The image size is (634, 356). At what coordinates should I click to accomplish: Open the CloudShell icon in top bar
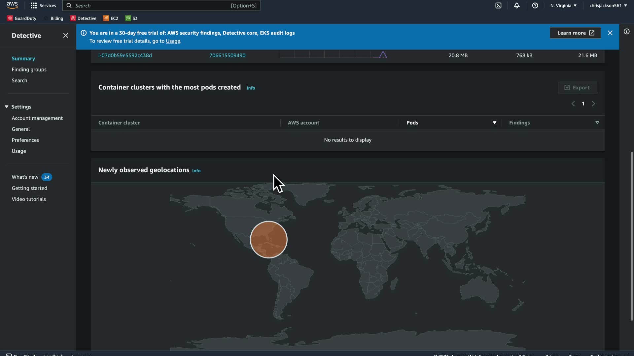pyautogui.click(x=498, y=6)
